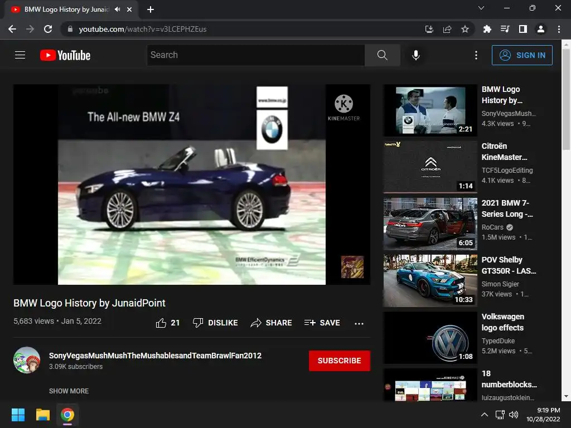This screenshot has width=571, height=428.
Task: Play Volkswagen logo 1:08 thumbnail
Action: [x=430, y=338]
